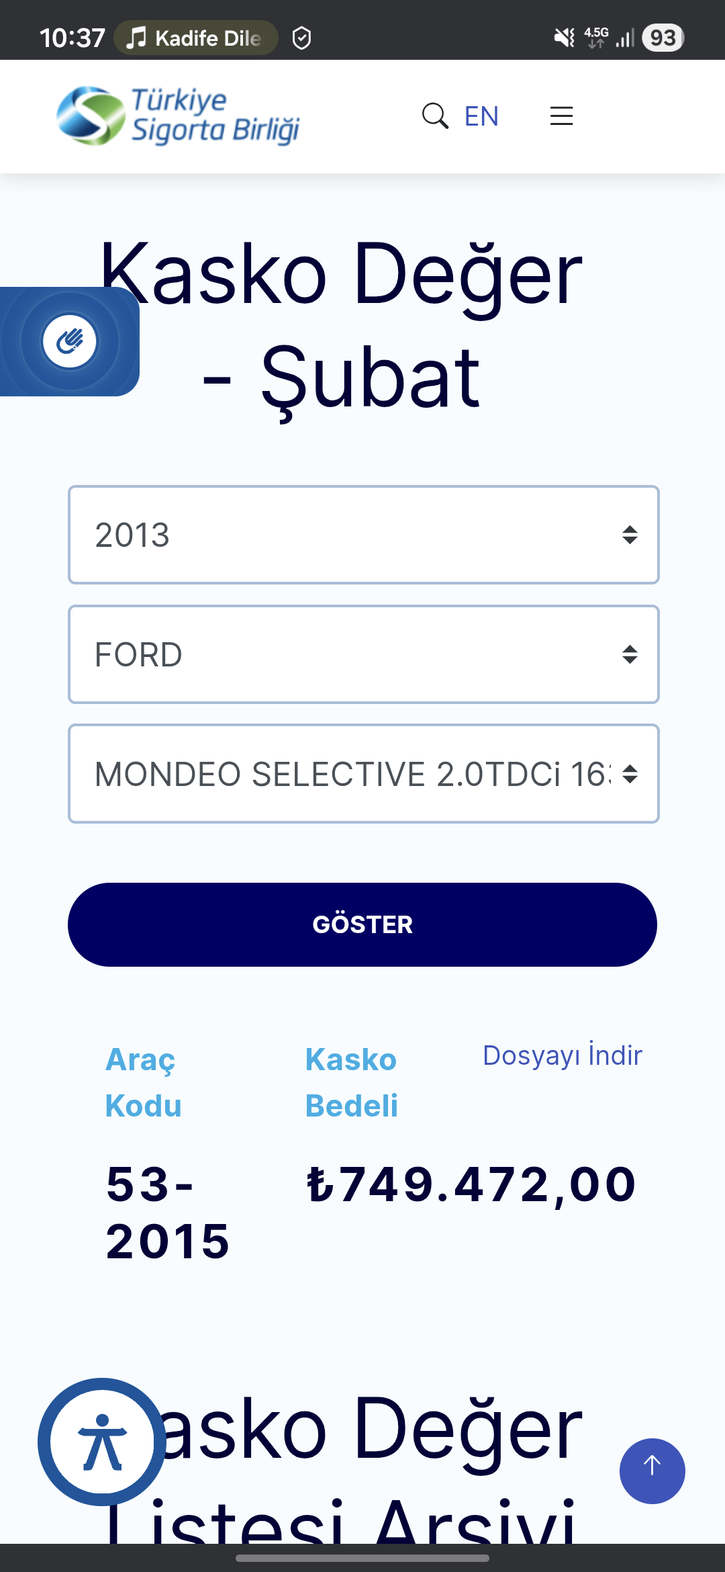
Task: Click the scroll-to-top arrow button
Action: tap(652, 1471)
